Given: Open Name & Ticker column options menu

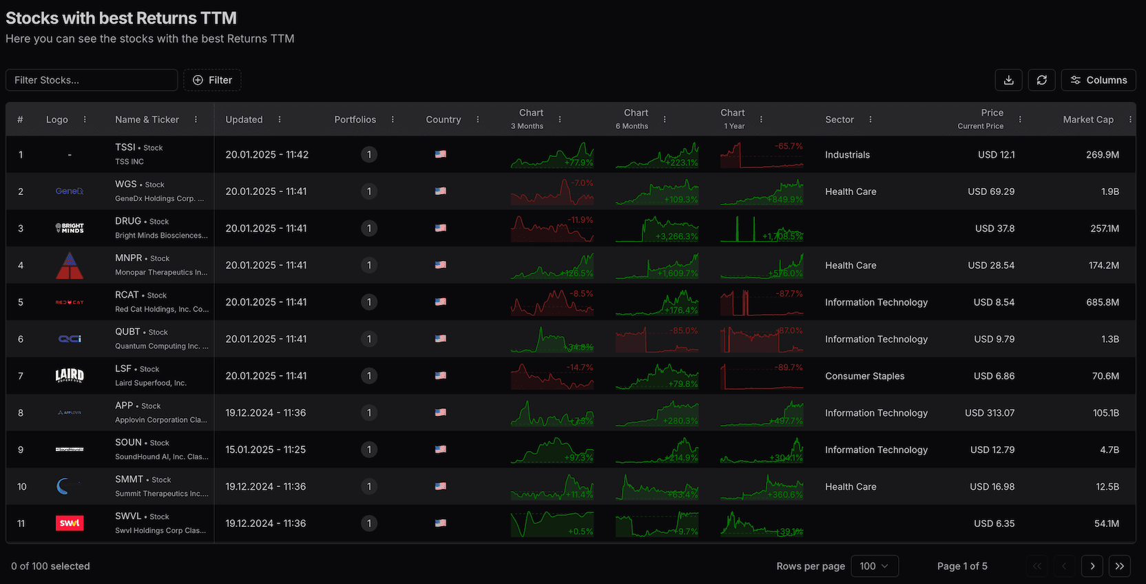Looking at the screenshot, I should coord(196,119).
